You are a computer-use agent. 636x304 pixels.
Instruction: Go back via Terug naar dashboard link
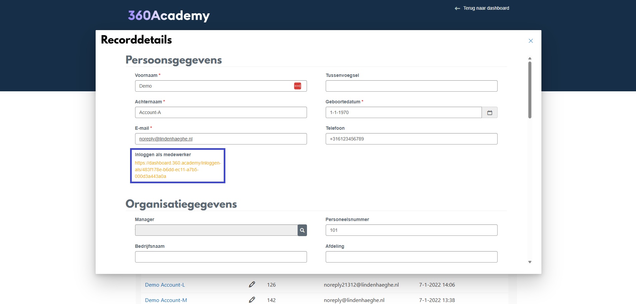coord(486,8)
